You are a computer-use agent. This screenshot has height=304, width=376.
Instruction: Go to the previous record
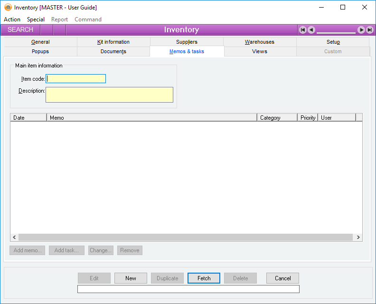point(311,30)
